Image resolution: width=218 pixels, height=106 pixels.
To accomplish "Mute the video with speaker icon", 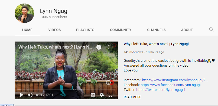I will tap(30, 95).
